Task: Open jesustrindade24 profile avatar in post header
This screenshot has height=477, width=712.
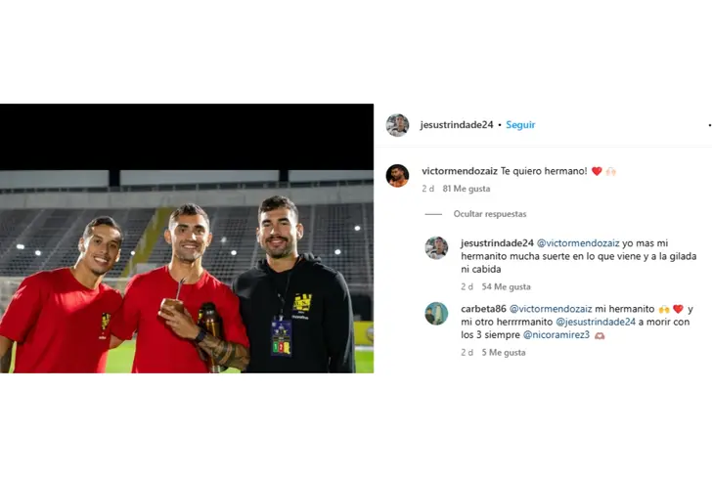Action: point(397,125)
